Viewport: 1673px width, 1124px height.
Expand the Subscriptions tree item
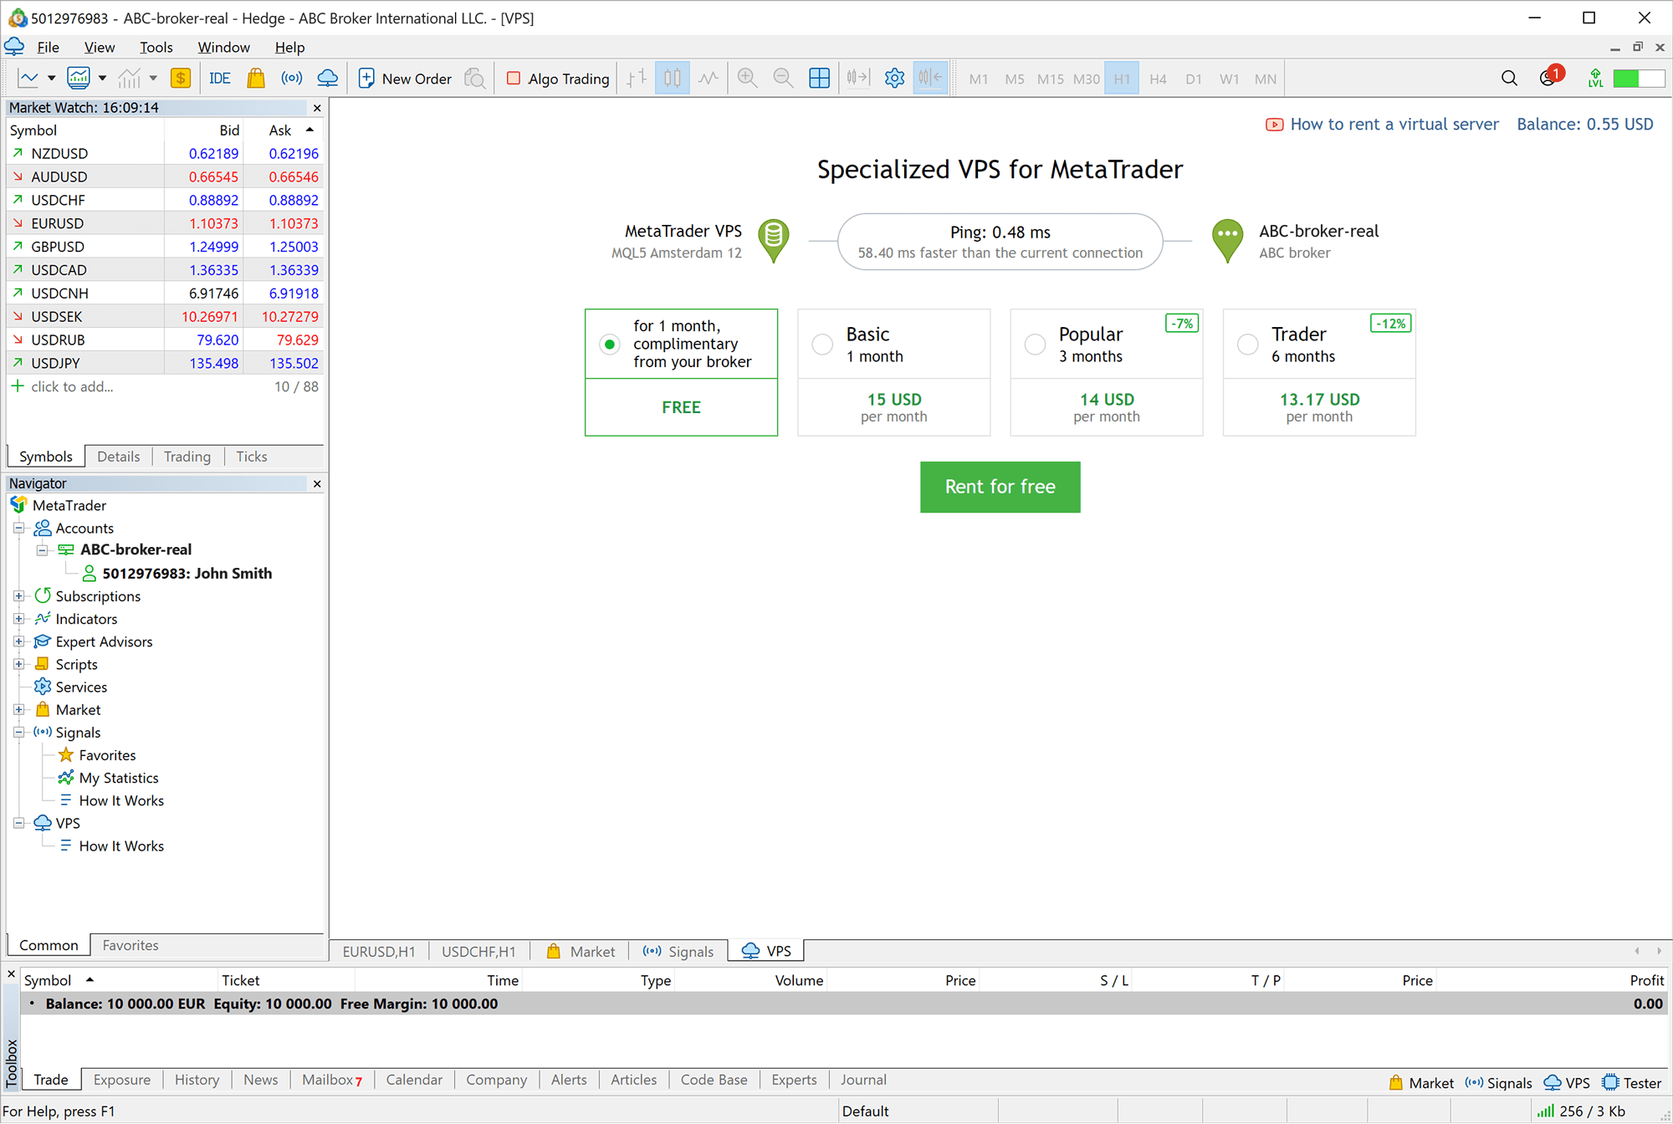pyautogui.click(x=18, y=595)
